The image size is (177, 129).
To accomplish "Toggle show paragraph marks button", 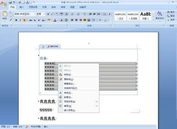I will tap(110, 14).
